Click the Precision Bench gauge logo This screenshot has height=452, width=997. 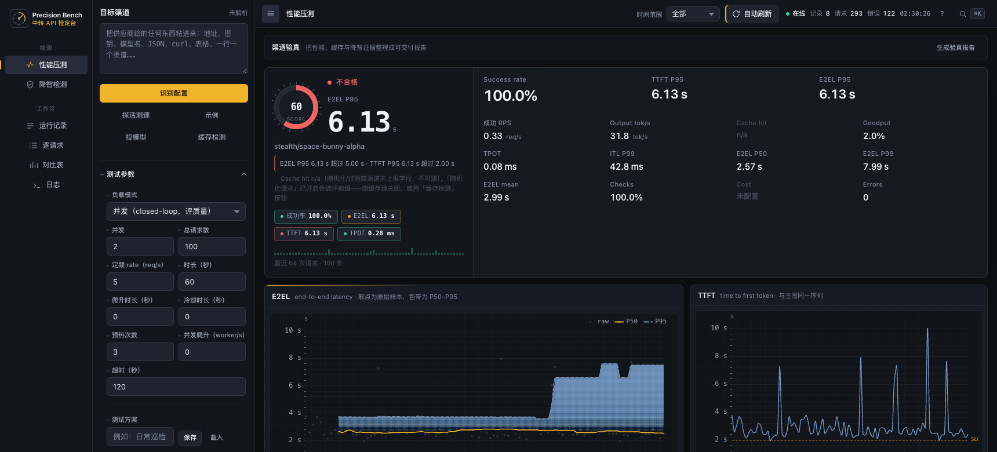pos(19,19)
